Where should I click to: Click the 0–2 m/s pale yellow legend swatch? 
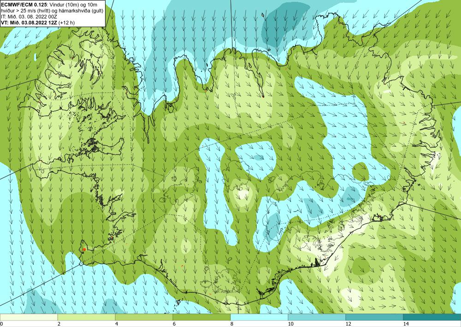pos(29,317)
